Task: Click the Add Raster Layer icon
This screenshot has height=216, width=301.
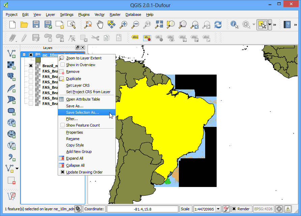Action: (11, 65)
